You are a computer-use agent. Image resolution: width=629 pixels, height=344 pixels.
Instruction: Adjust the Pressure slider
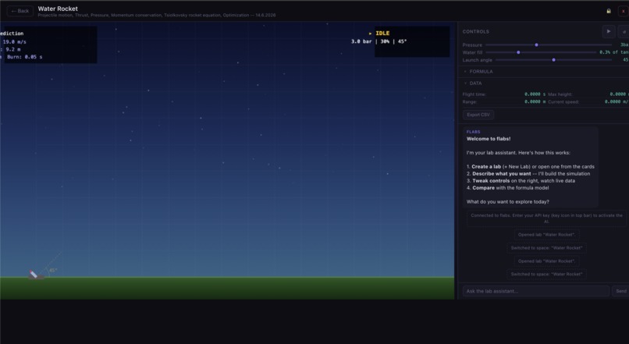click(549, 45)
